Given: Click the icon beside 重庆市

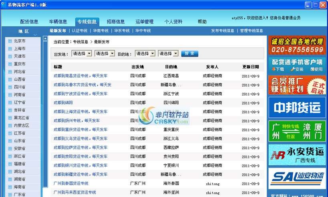Looking at the screenshot, I should tap(10, 64).
